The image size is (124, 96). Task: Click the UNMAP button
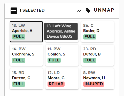click(104, 10)
